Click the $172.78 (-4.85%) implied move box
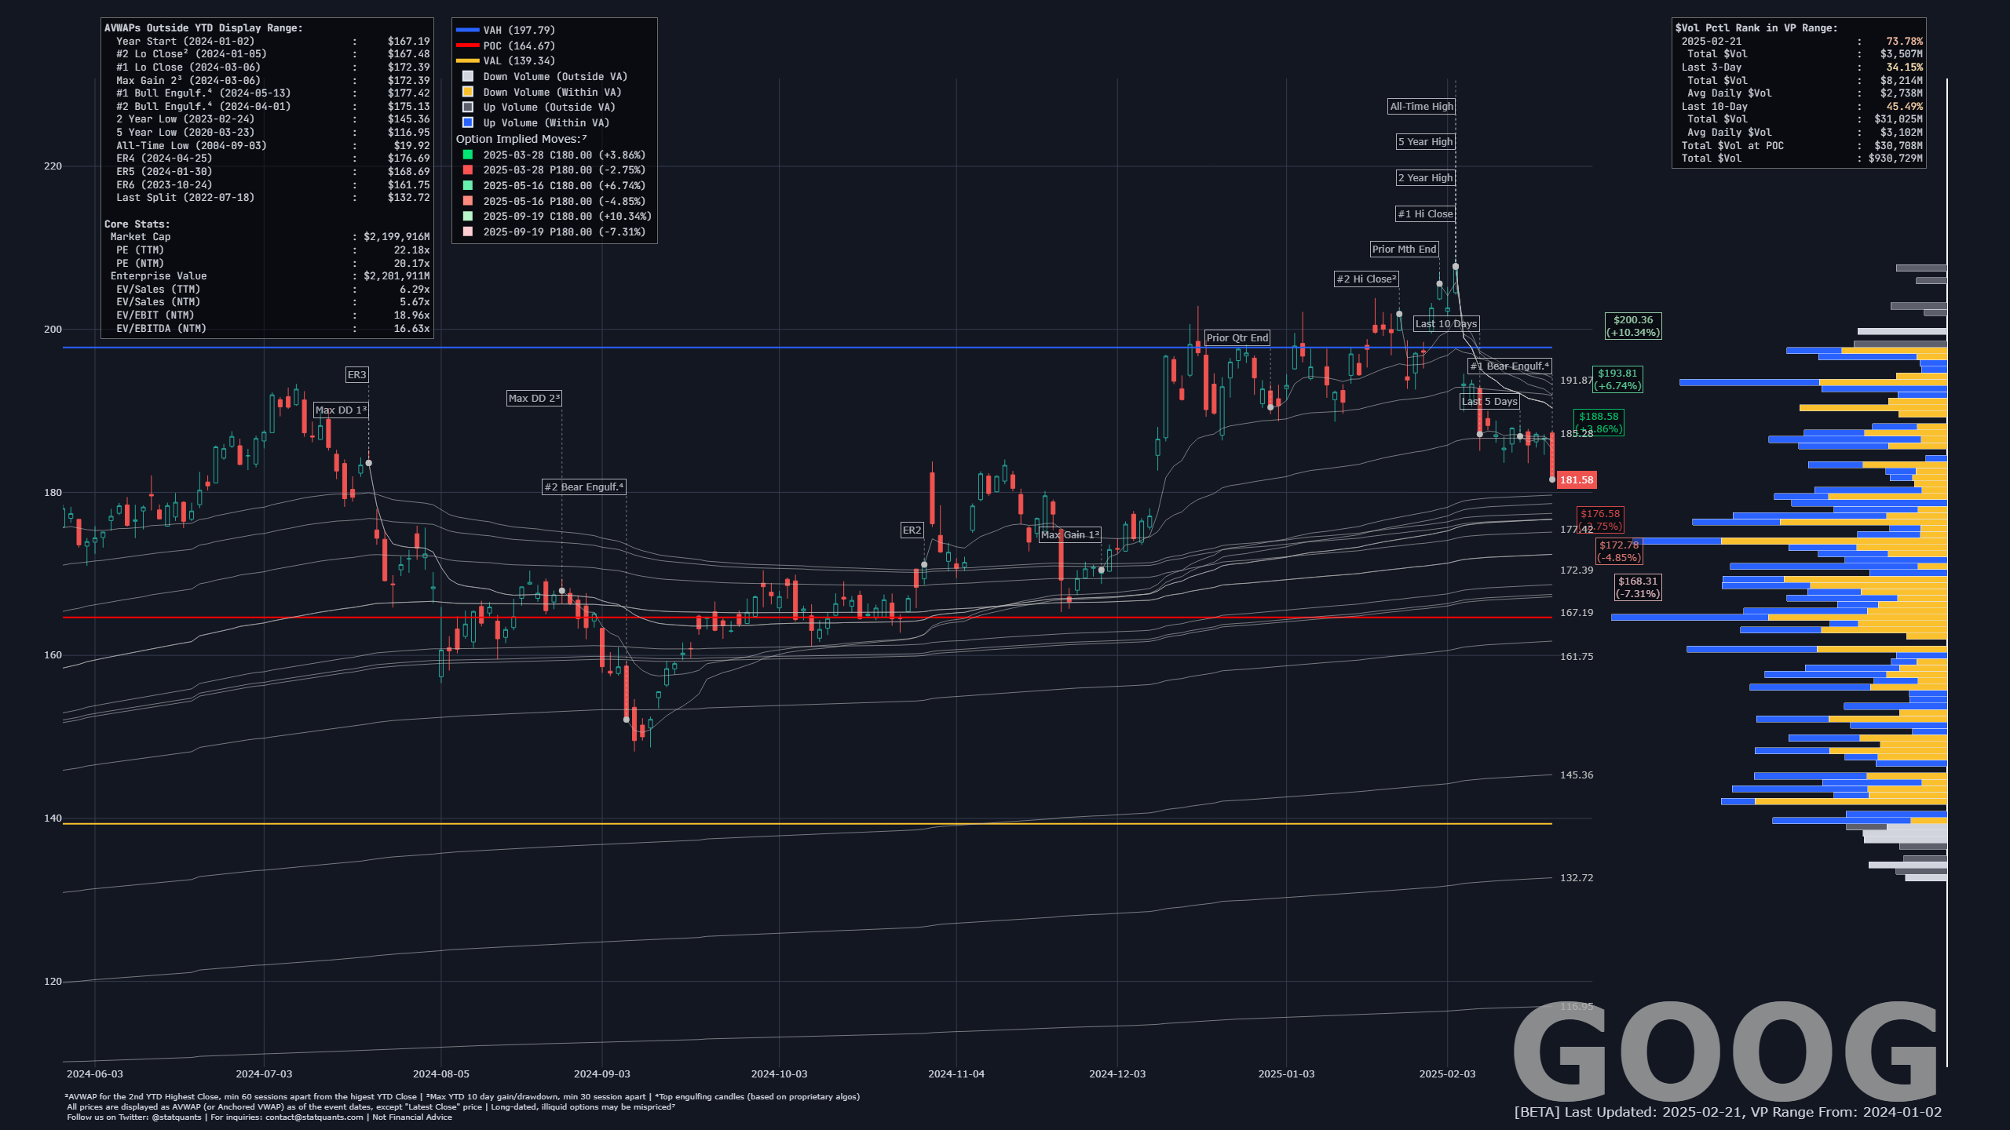This screenshot has width=2010, height=1130. (1619, 552)
